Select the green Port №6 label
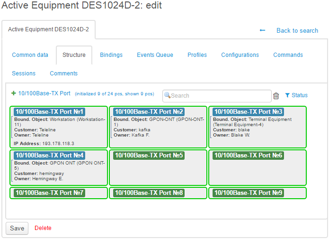The image size is (329, 239). 248,156
